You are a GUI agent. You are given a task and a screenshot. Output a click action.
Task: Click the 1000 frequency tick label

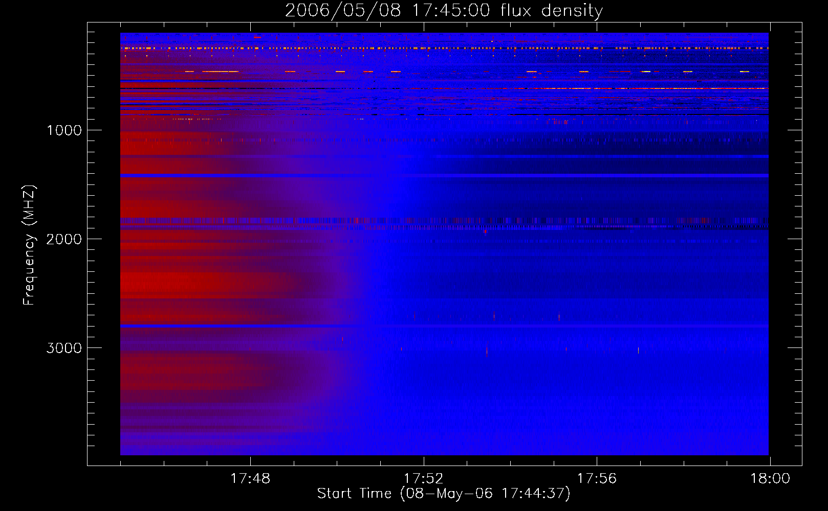tap(64, 130)
